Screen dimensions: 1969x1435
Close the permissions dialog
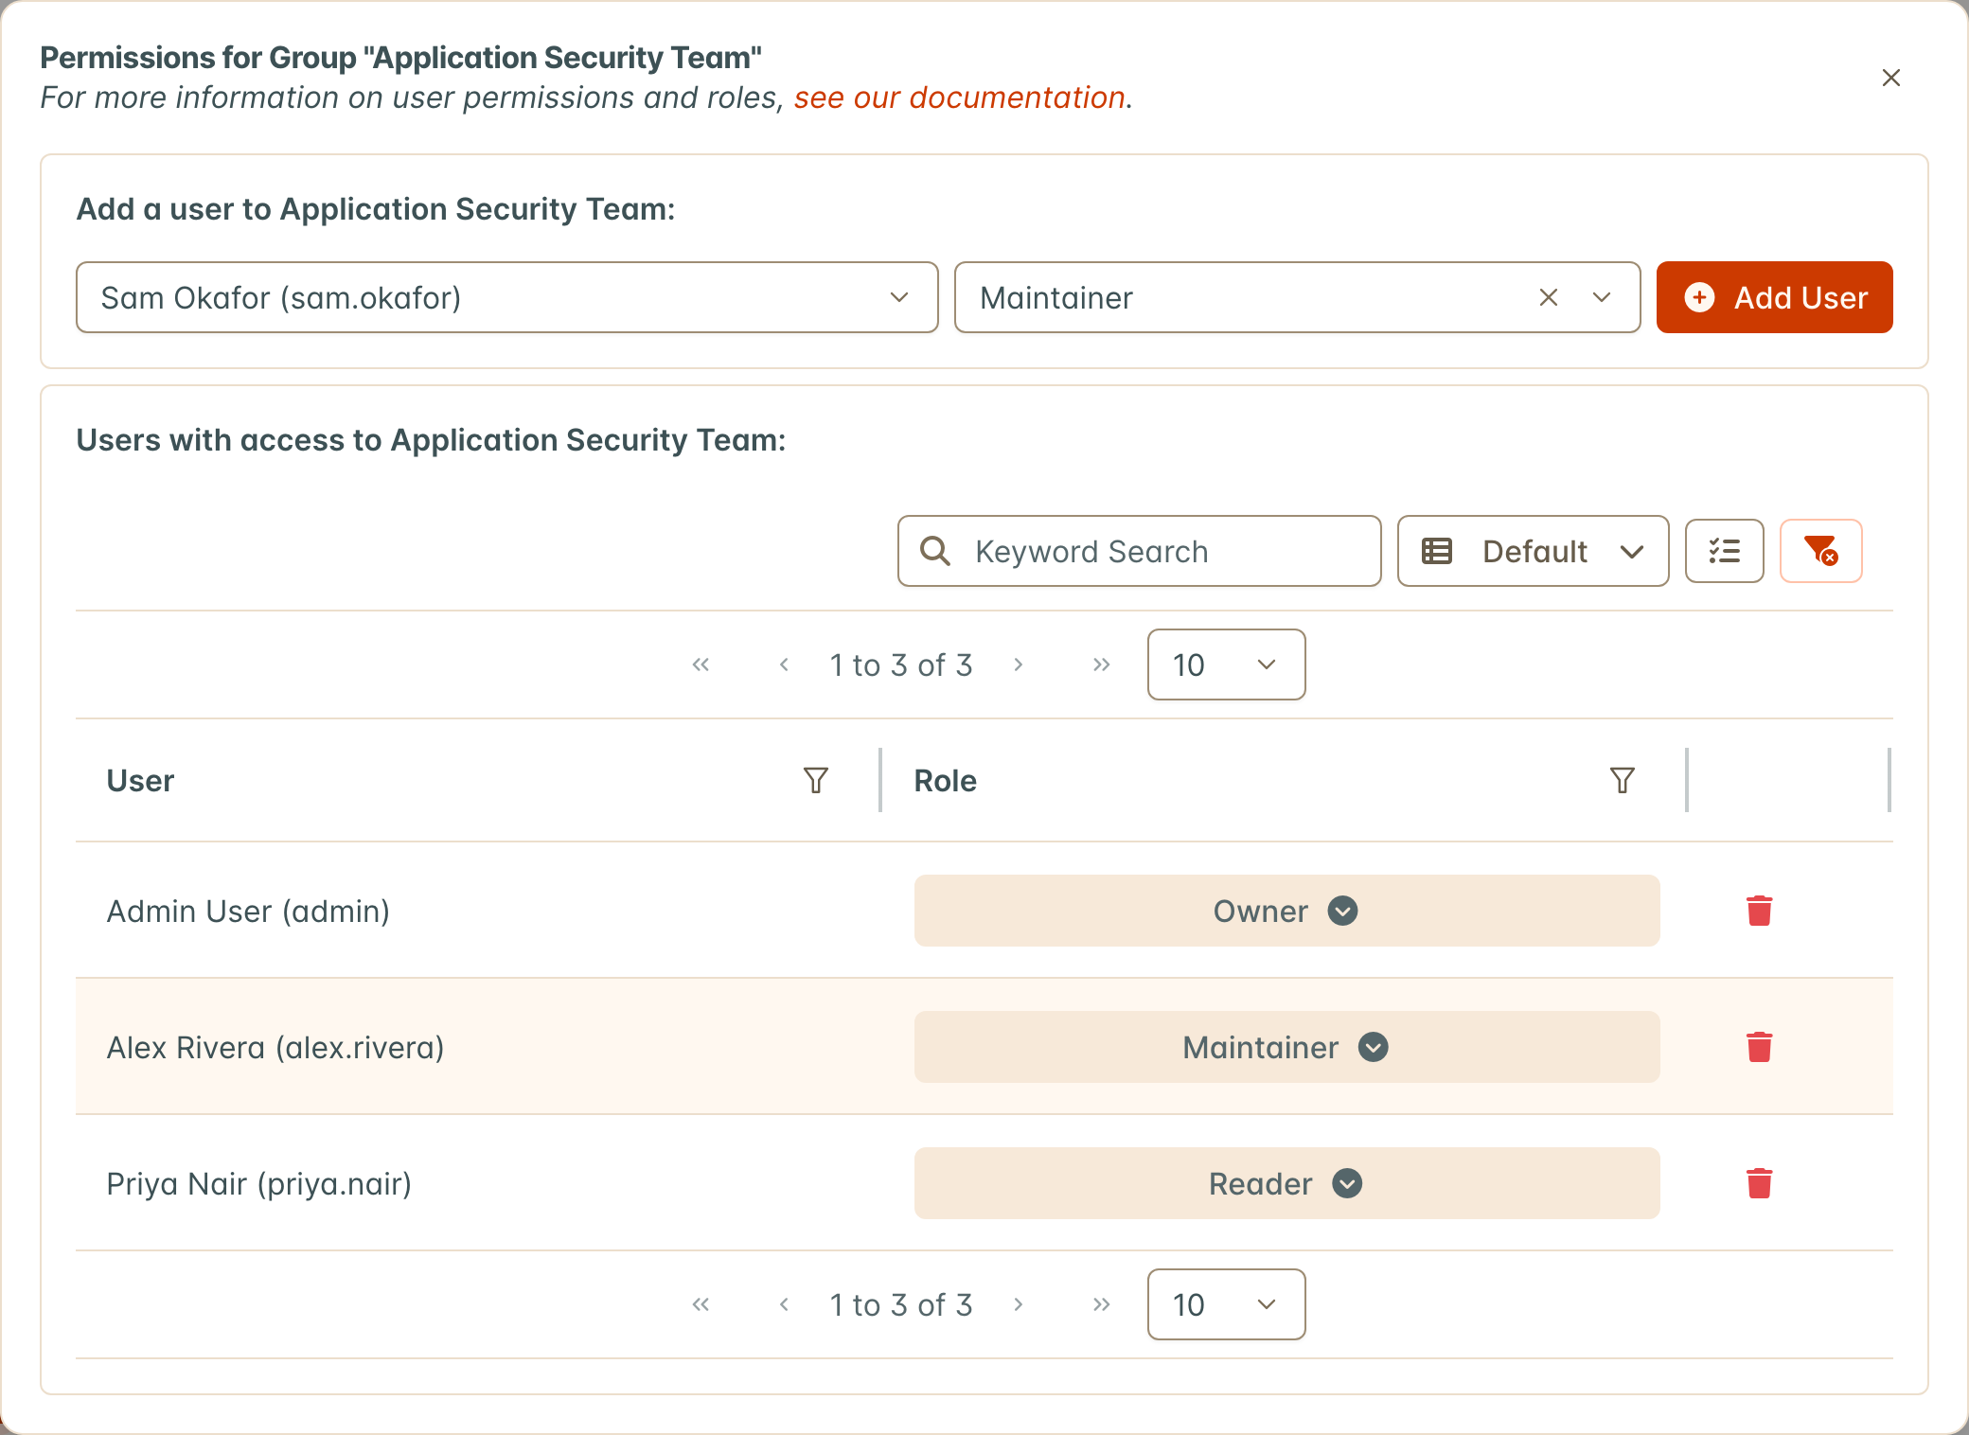(1890, 78)
